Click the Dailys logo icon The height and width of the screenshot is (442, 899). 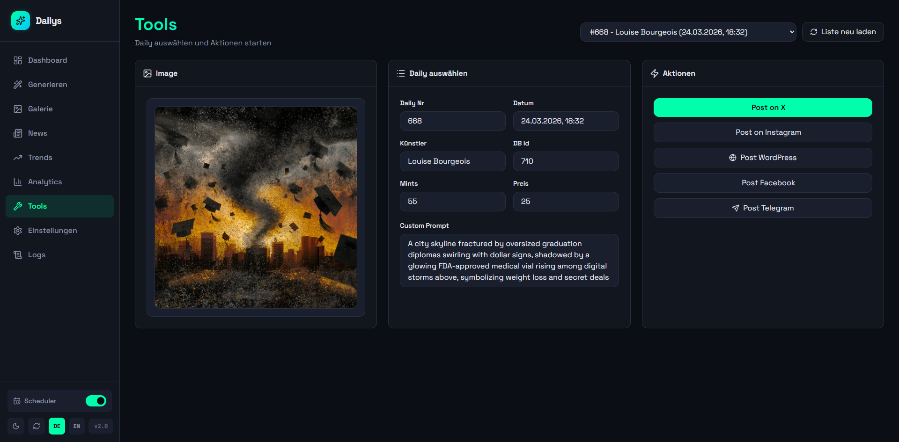point(21,21)
